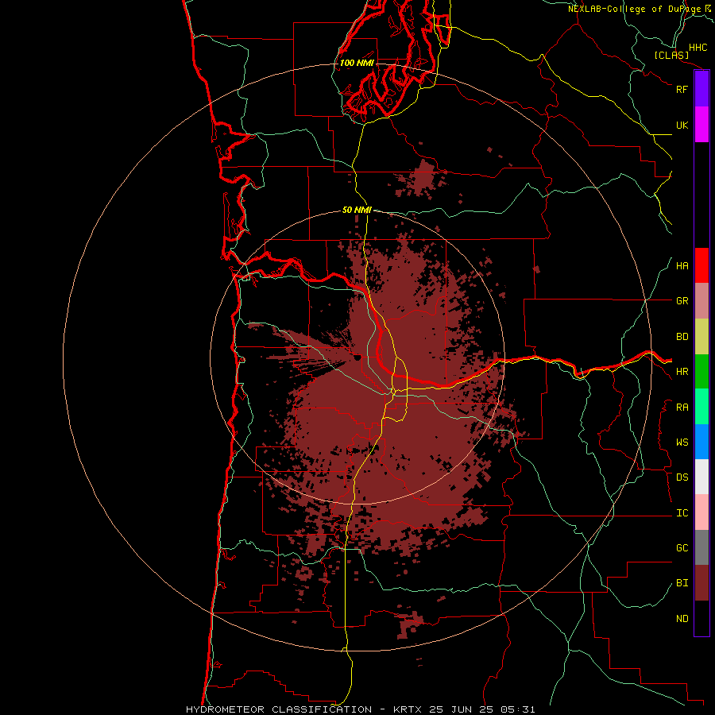This screenshot has width=715, height=715.
Task: Click the RA legend label
Action: tap(682, 408)
